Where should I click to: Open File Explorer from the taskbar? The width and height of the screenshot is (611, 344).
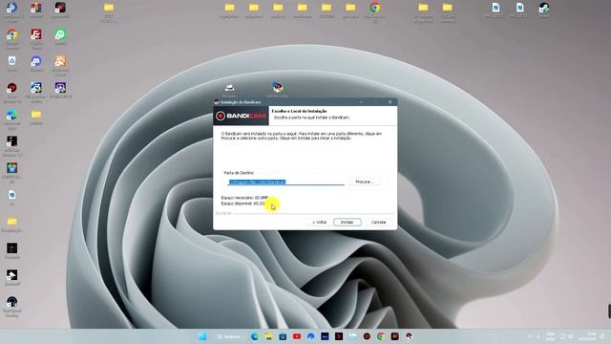tap(268, 336)
